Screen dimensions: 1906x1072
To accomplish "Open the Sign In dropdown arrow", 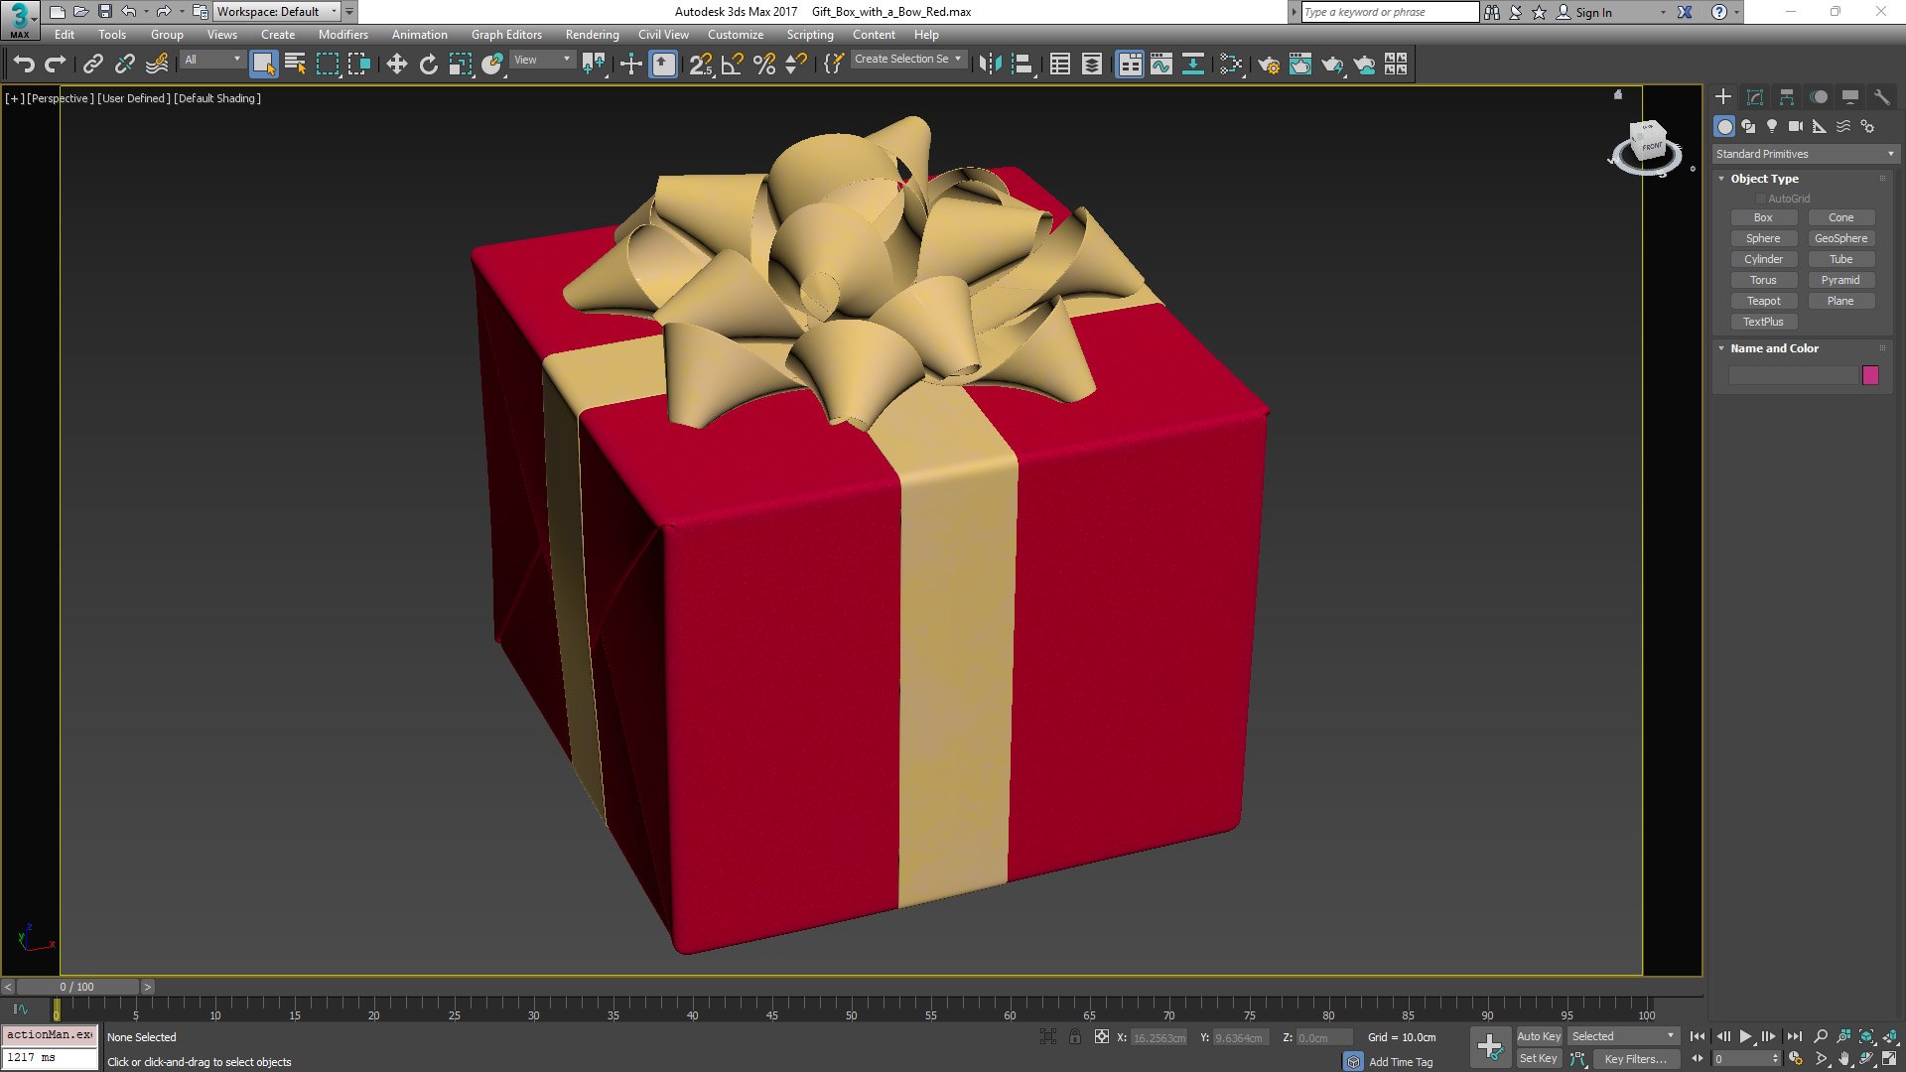I will point(1663,13).
